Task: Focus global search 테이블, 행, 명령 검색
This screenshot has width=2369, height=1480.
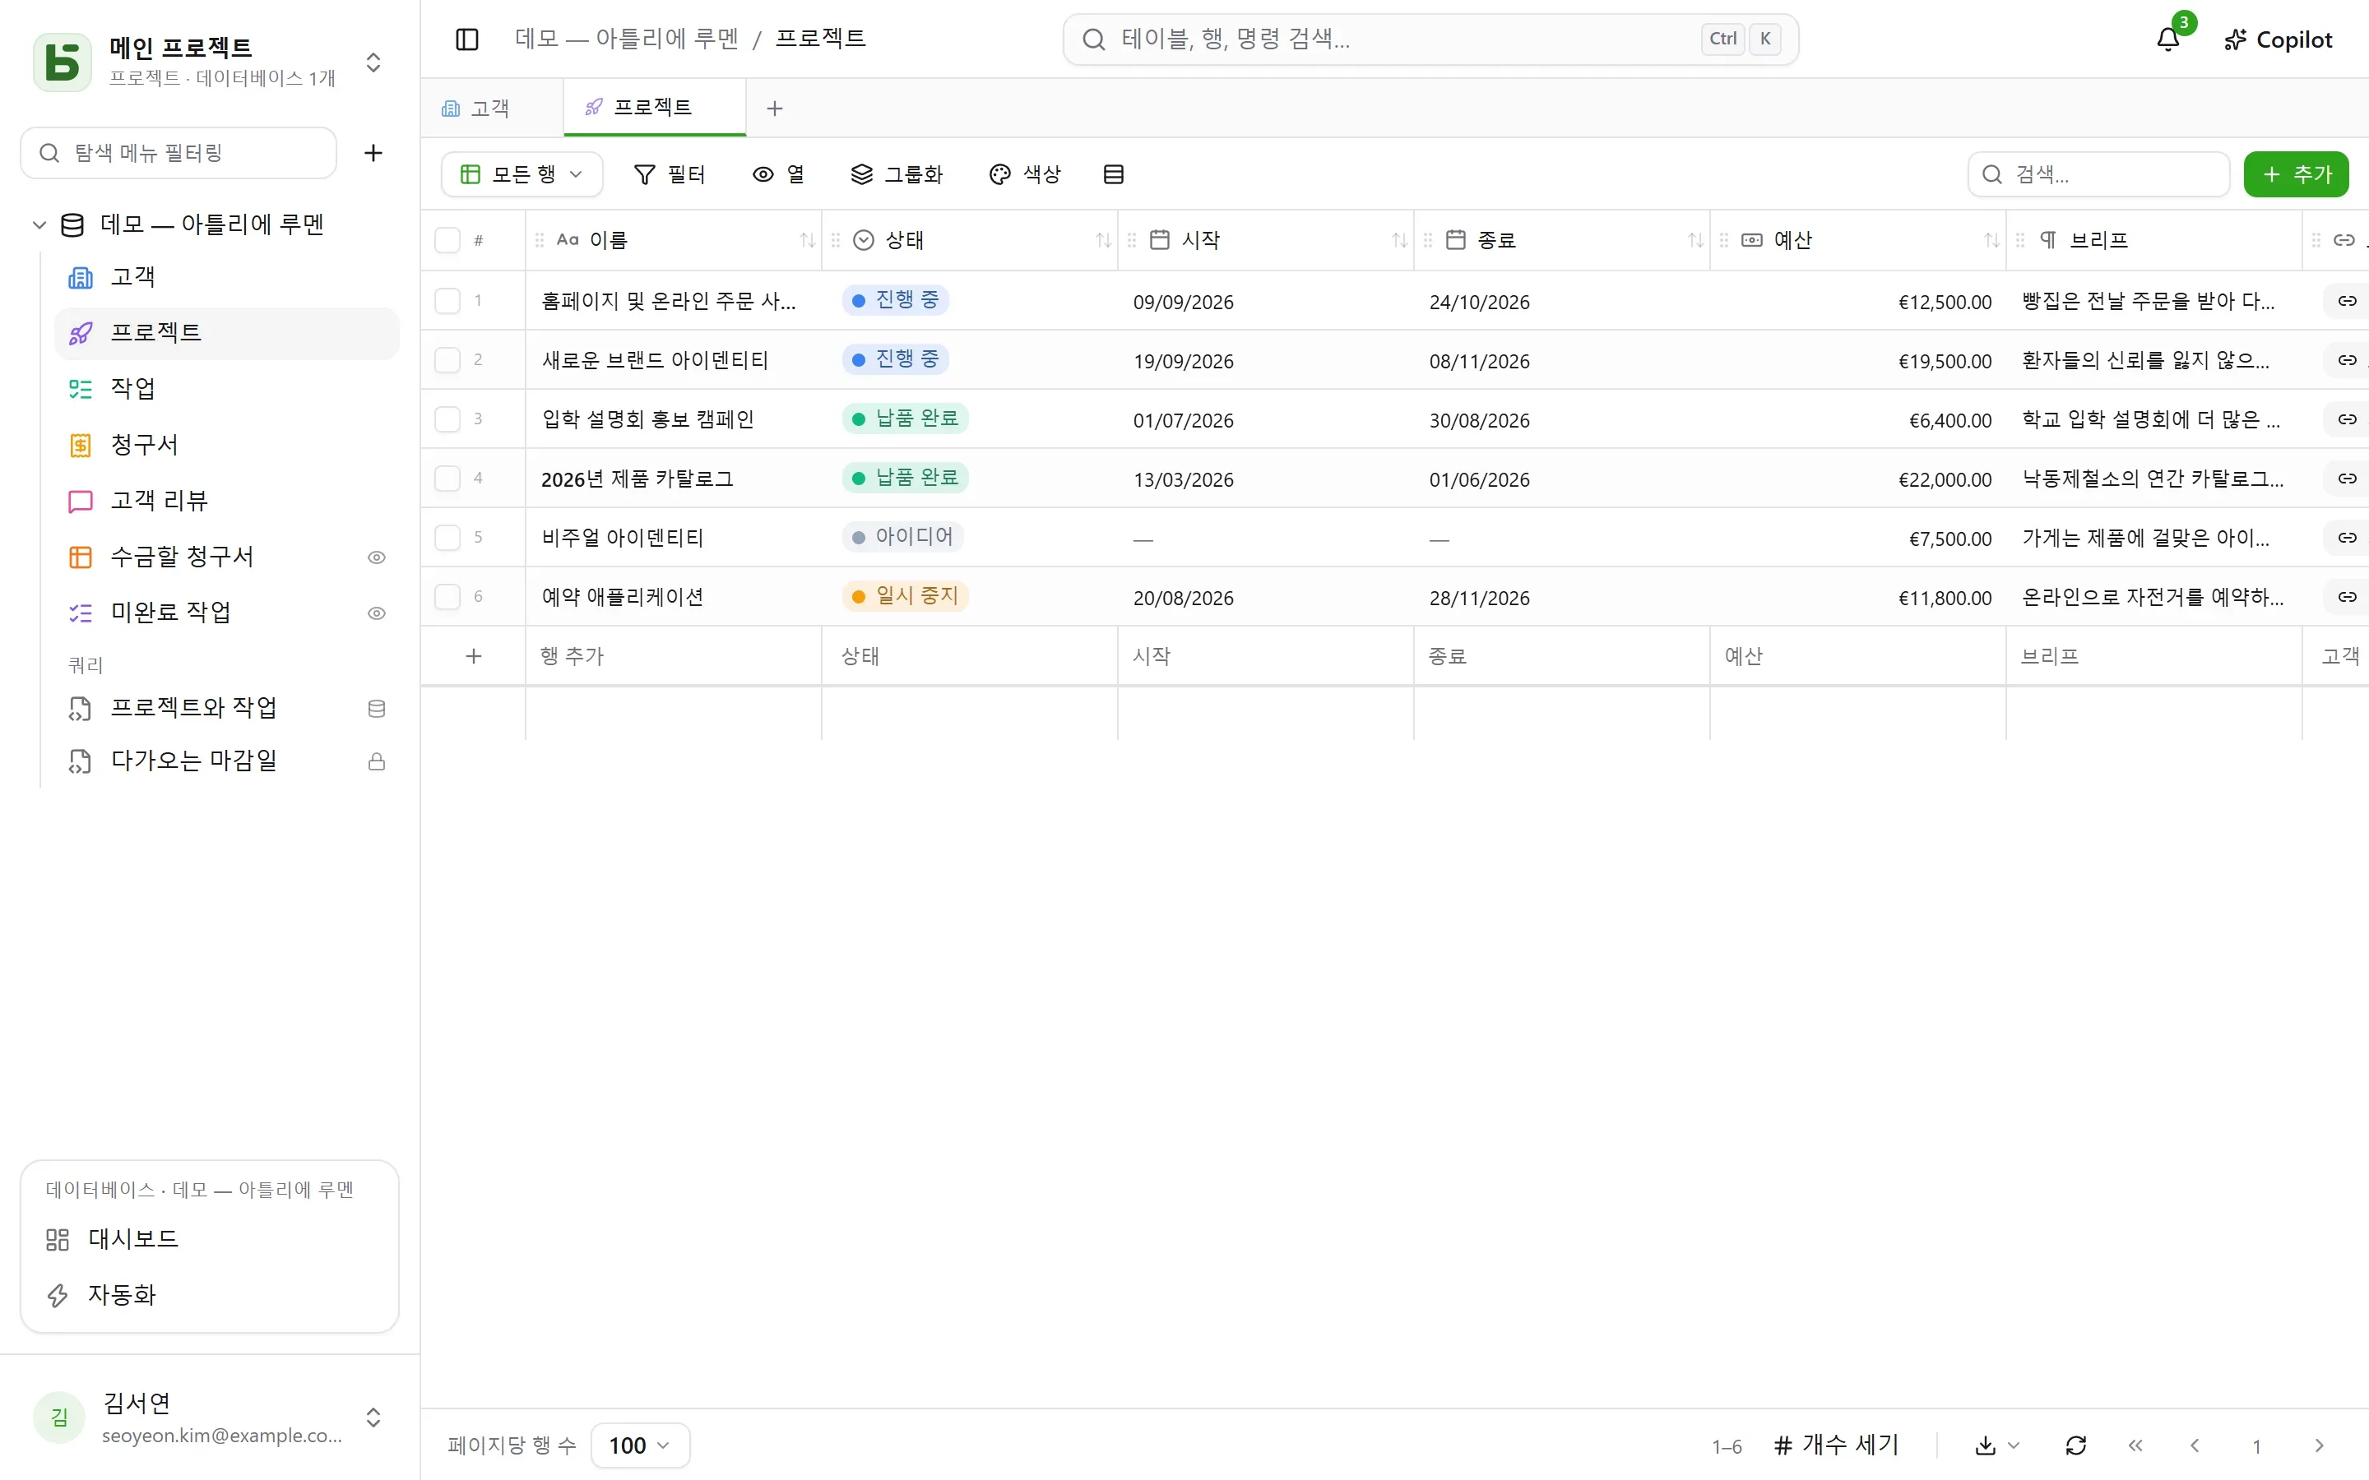Action: point(1430,39)
